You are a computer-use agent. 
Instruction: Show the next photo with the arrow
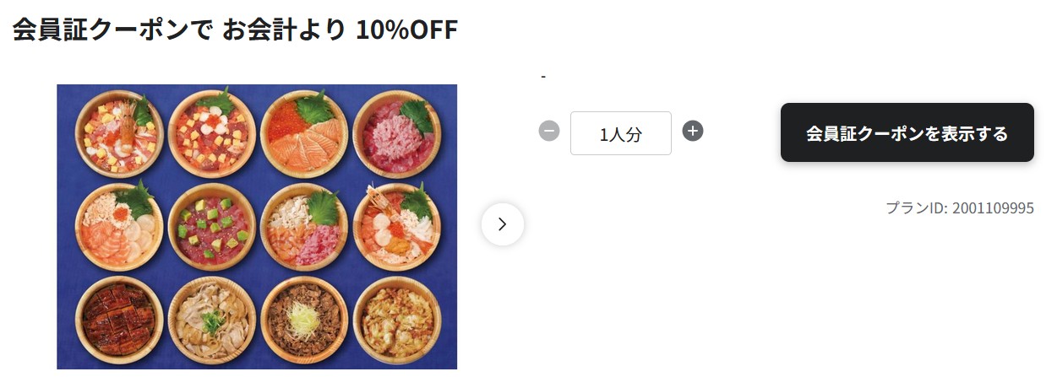(x=503, y=224)
